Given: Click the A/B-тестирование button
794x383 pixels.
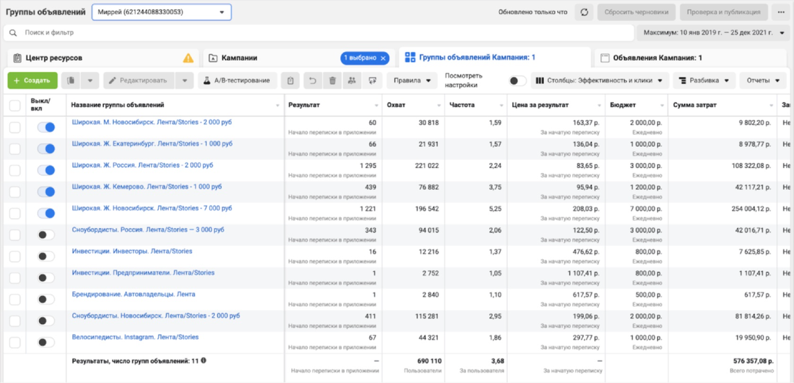Looking at the screenshot, I should (237, 80).
